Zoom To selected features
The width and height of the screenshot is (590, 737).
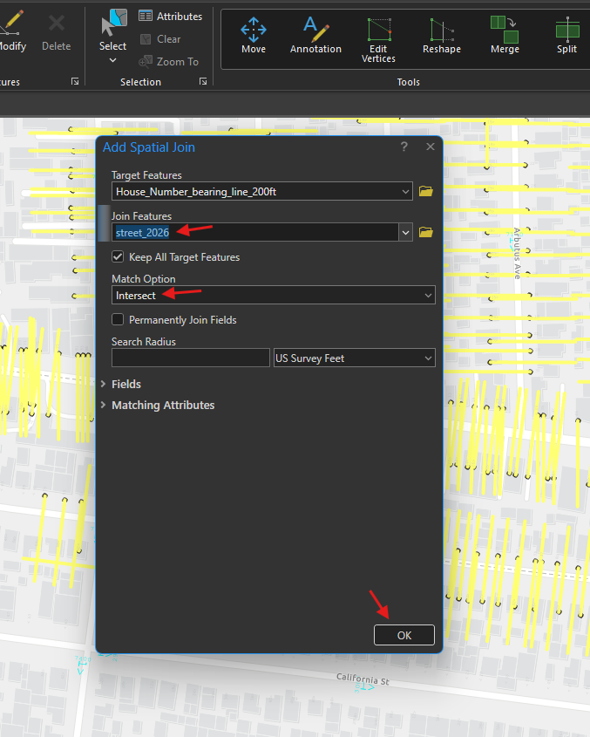[169, 62]
